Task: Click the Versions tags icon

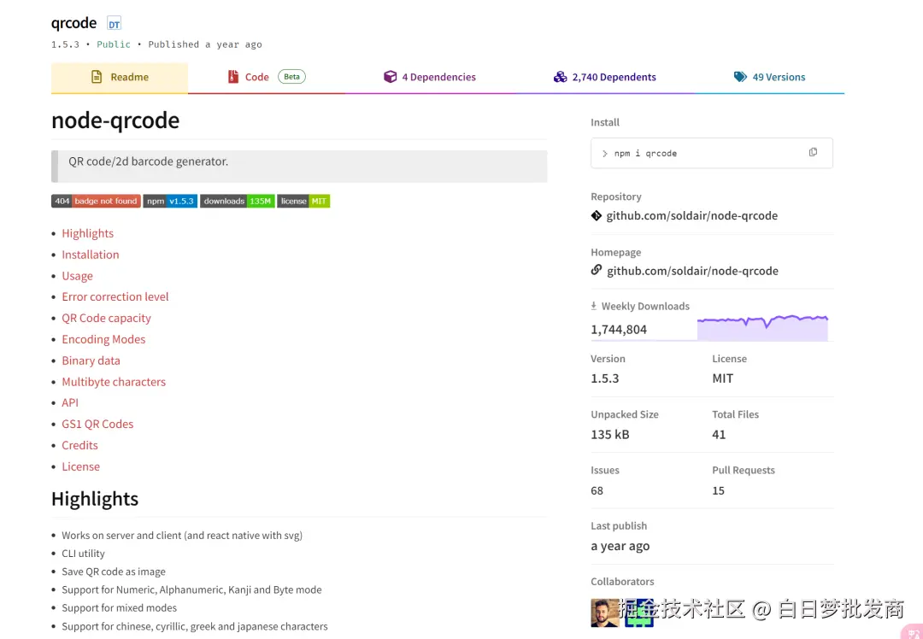Action: [x=740, y=77]
